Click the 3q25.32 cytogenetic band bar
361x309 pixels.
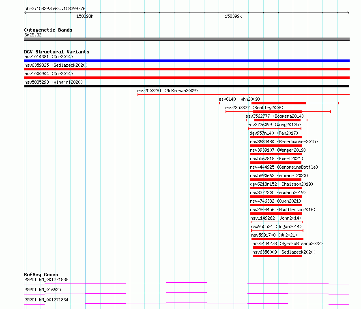[x=187, y=39]
